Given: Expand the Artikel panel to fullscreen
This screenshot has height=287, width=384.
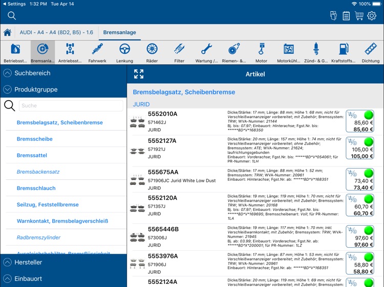Looking at the screenshot, I should [139, 74].
